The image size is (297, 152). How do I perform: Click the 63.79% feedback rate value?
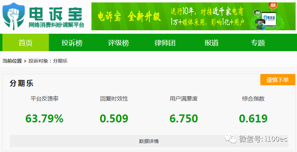point(44,118)
